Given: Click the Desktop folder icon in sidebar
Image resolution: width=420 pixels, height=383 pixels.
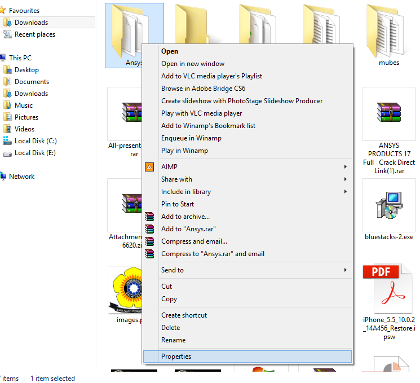Looking at the screenshot, I should [7, 70].
